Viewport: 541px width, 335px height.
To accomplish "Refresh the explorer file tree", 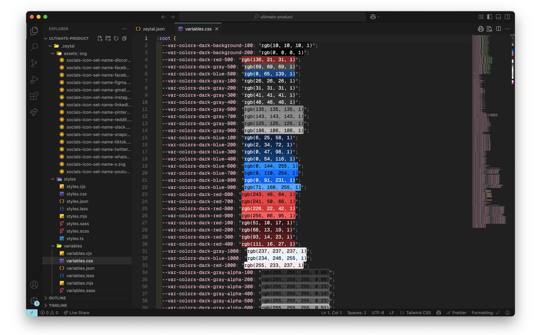I will pos(116,38).
